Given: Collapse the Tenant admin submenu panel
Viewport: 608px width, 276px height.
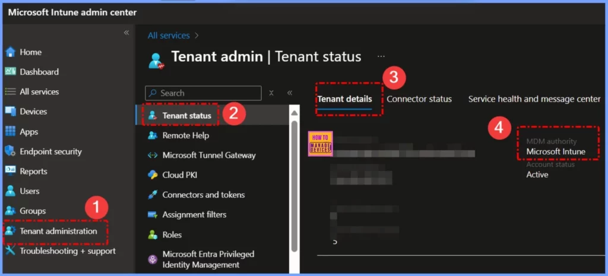Looking at the screenshot, I should (x=290, y=93).
